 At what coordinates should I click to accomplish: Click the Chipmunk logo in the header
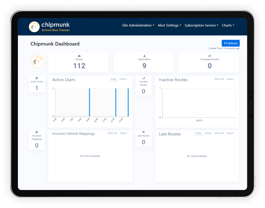(34, 27)
